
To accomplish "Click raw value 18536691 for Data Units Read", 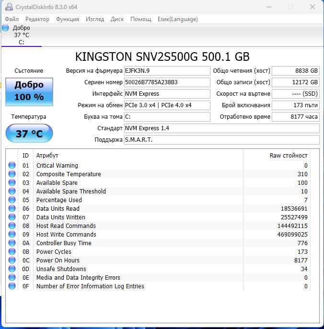I will tap(294, 209).
